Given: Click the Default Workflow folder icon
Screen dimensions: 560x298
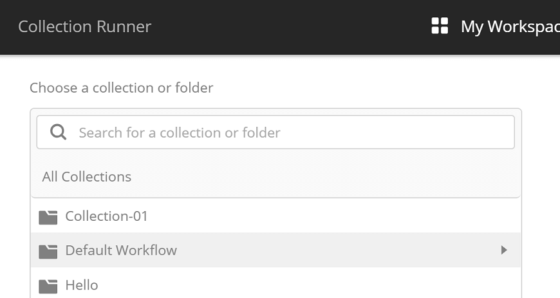Looking at the screenshot, I should coord(48,252).
